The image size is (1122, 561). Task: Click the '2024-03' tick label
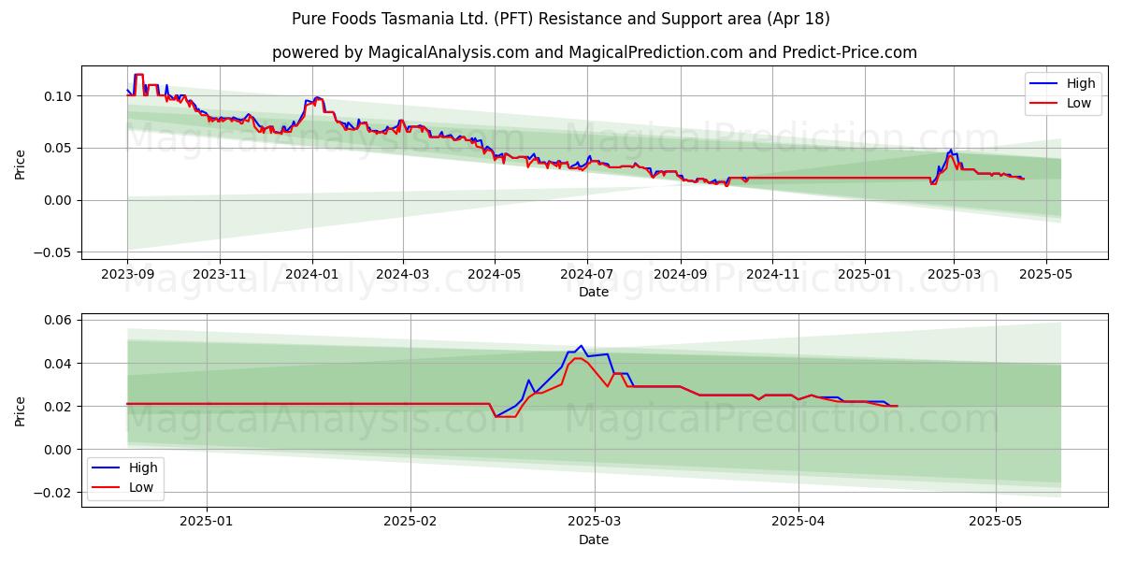pos(403,274)
